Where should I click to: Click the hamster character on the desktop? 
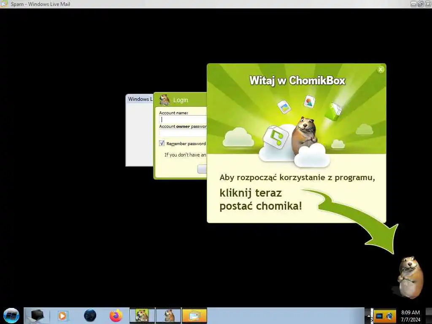pyautogui.click(x=410, y=278)
